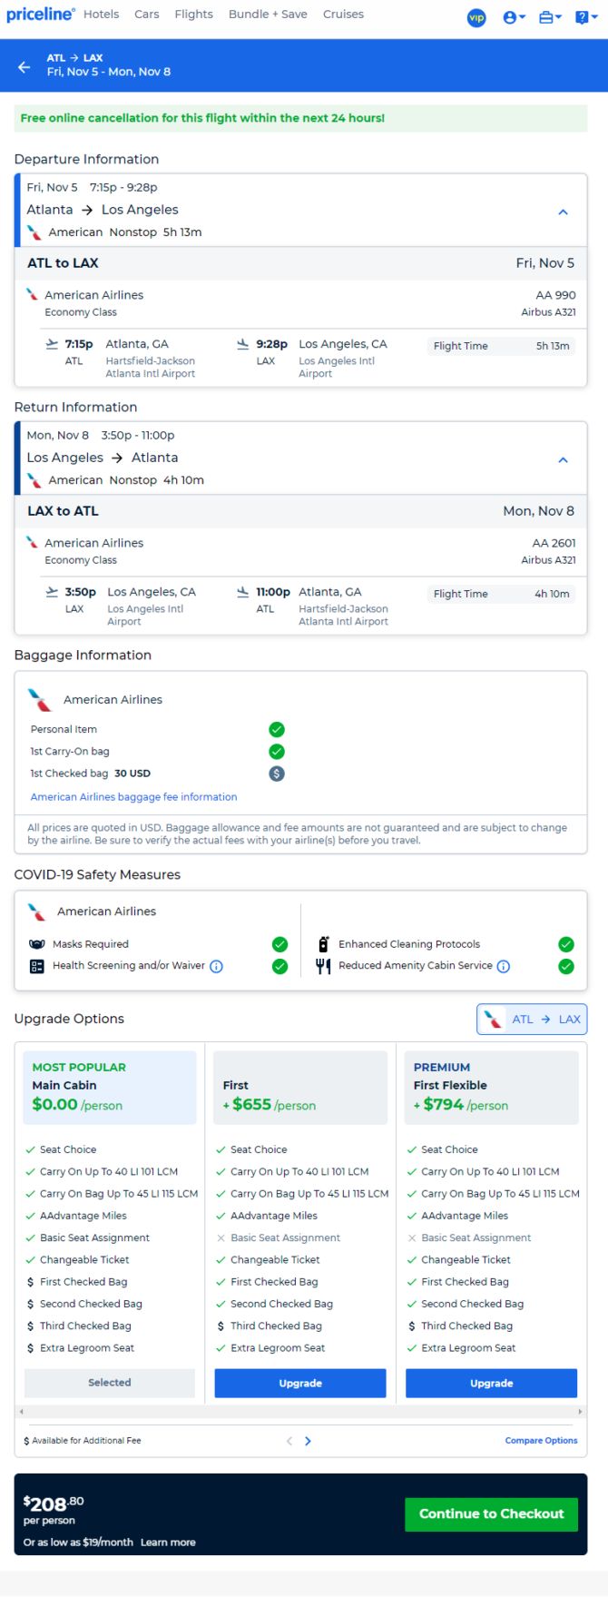
Task: Open the Cruises menu item
Action: click(x=343, y=15)
